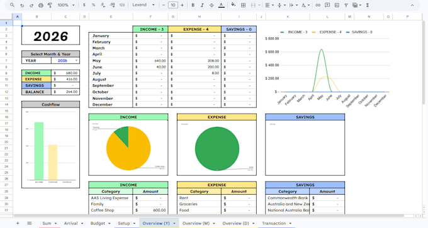Increase decimal places
The width and height of the screenshot is (428, 228).
pyautogui.click(x=112, y=5)
